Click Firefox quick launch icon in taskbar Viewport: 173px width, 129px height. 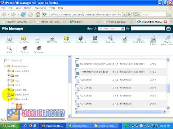point(30,126)
